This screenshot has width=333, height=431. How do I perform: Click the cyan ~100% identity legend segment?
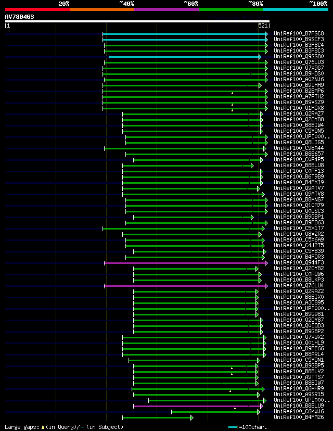click(x=296, y=9)
